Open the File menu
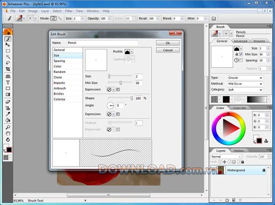 (13, 11)
